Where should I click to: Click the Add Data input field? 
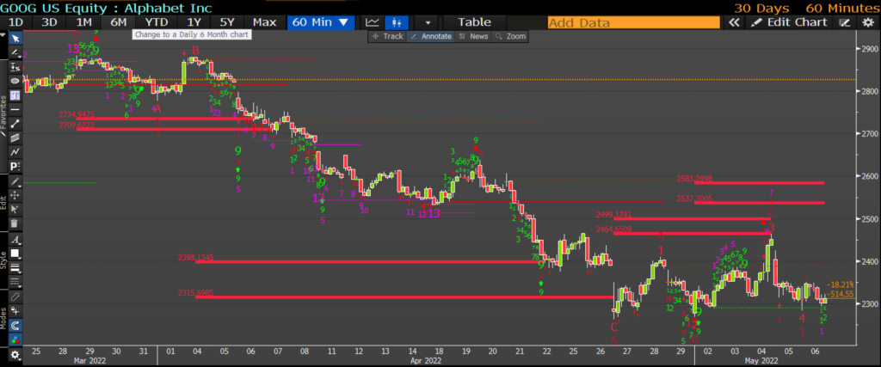point(634,23)
